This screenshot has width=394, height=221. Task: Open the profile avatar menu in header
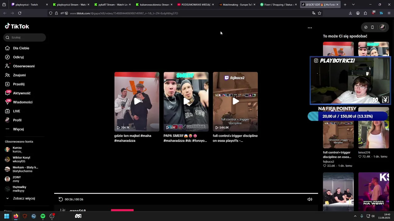(x=382, y=27)
